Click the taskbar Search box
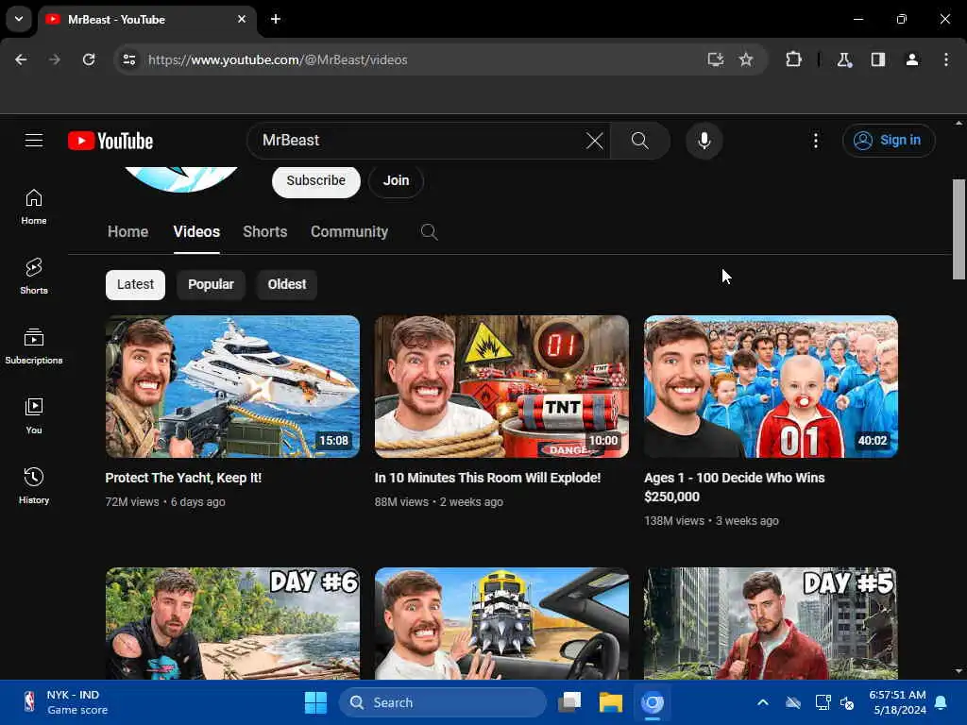The width and height of the screenshot is (967, 725). [443, 702]
